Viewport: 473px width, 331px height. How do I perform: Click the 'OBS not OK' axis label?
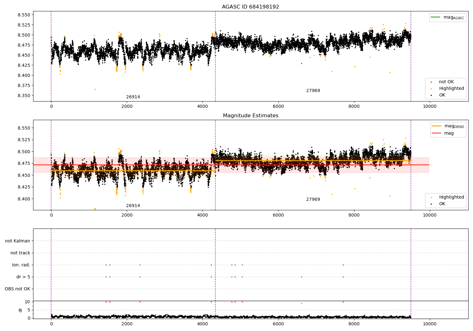pyautogui.click(x=17, y=289)
